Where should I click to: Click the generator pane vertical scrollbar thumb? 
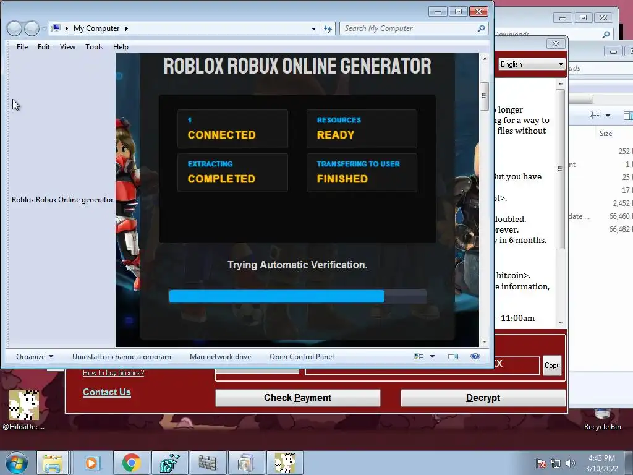[485, 96]
